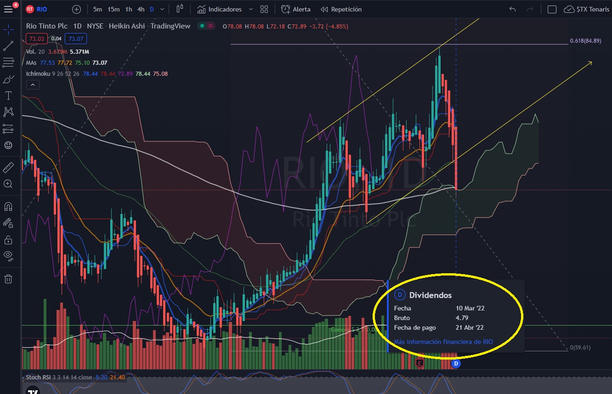Open the chart patterns tool
This screenshot has height=394, width=612.
8,112
